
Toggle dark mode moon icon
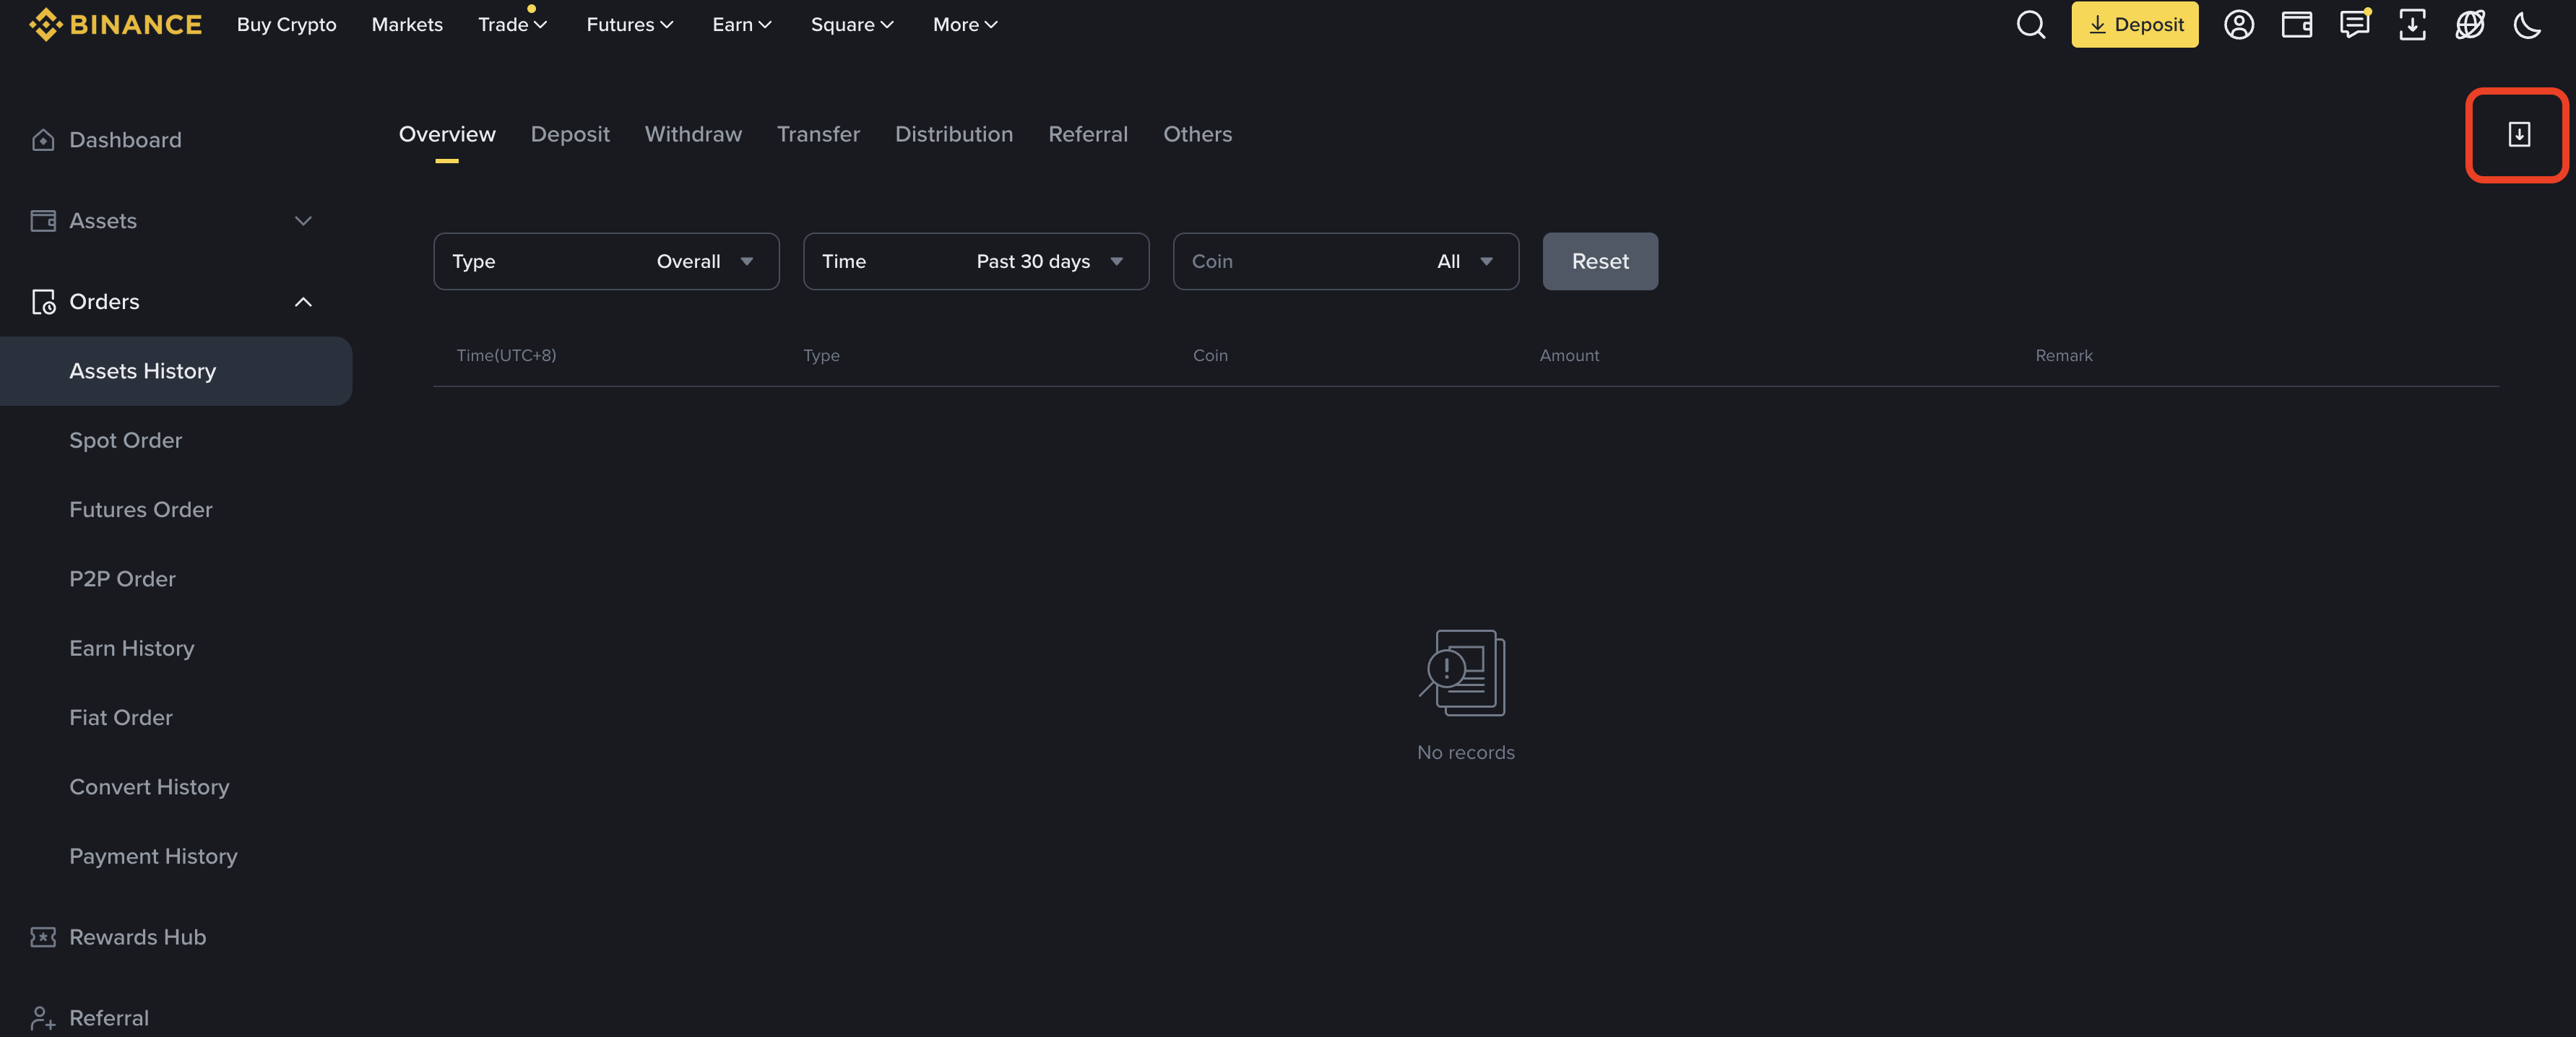click(2527, 24)
